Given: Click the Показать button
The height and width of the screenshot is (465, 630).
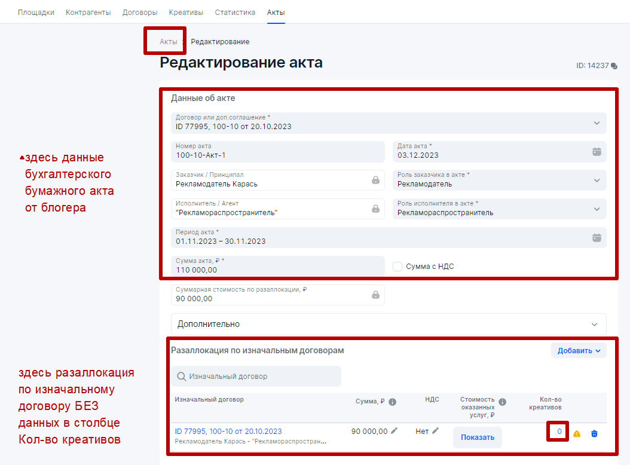Looking at the screenshot, I should tap(477, 437).
